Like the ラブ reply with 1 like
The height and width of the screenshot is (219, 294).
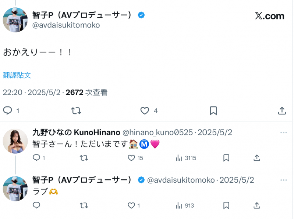click(131, 205)
